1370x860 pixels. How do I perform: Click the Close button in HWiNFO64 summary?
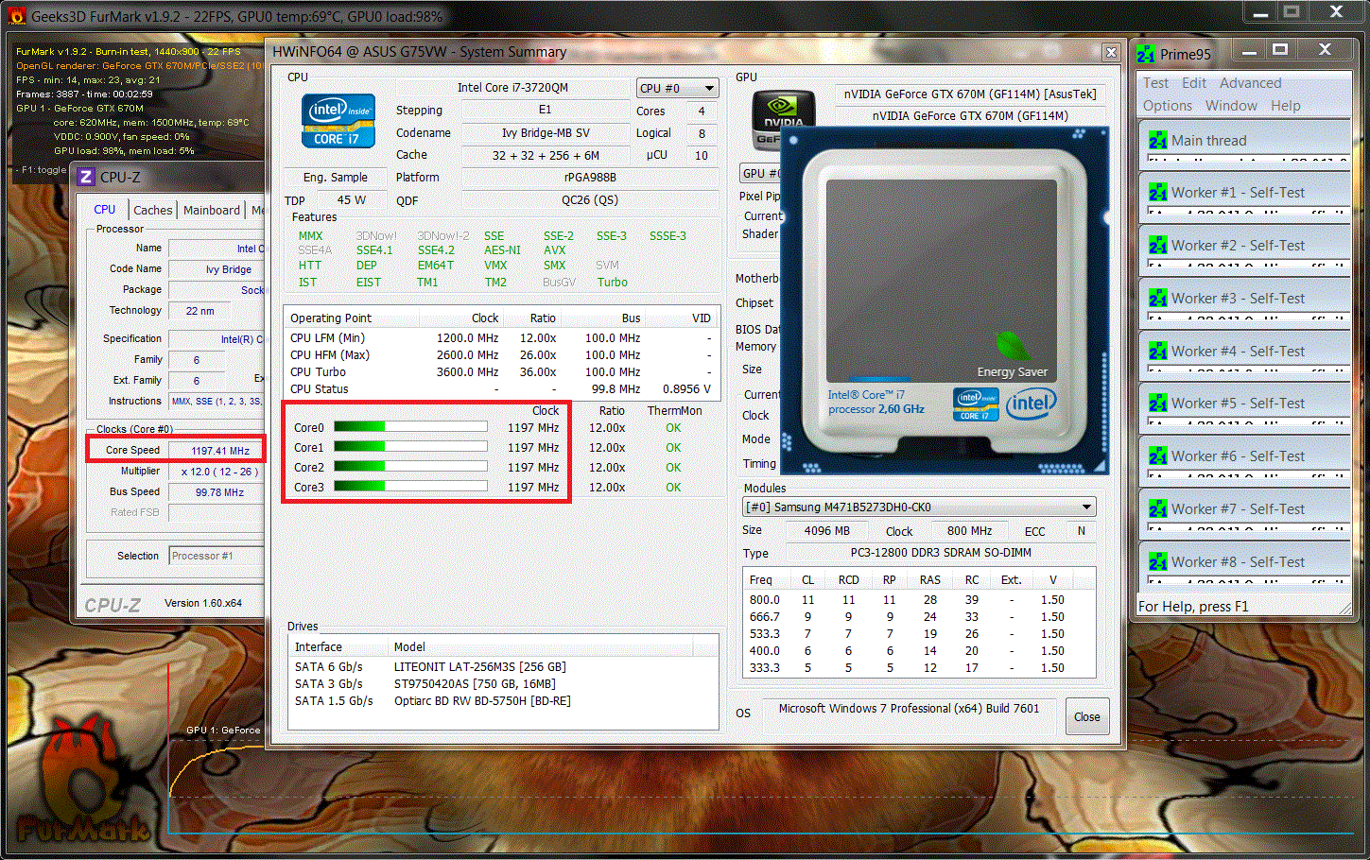1086,716
